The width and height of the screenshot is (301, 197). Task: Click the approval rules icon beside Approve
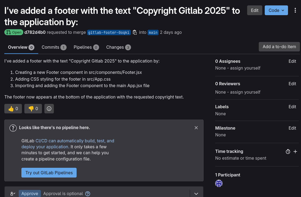point(13,194)
